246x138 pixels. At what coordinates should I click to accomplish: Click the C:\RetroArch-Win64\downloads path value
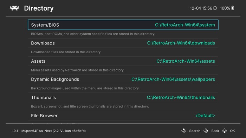click(x=181, y=43)
